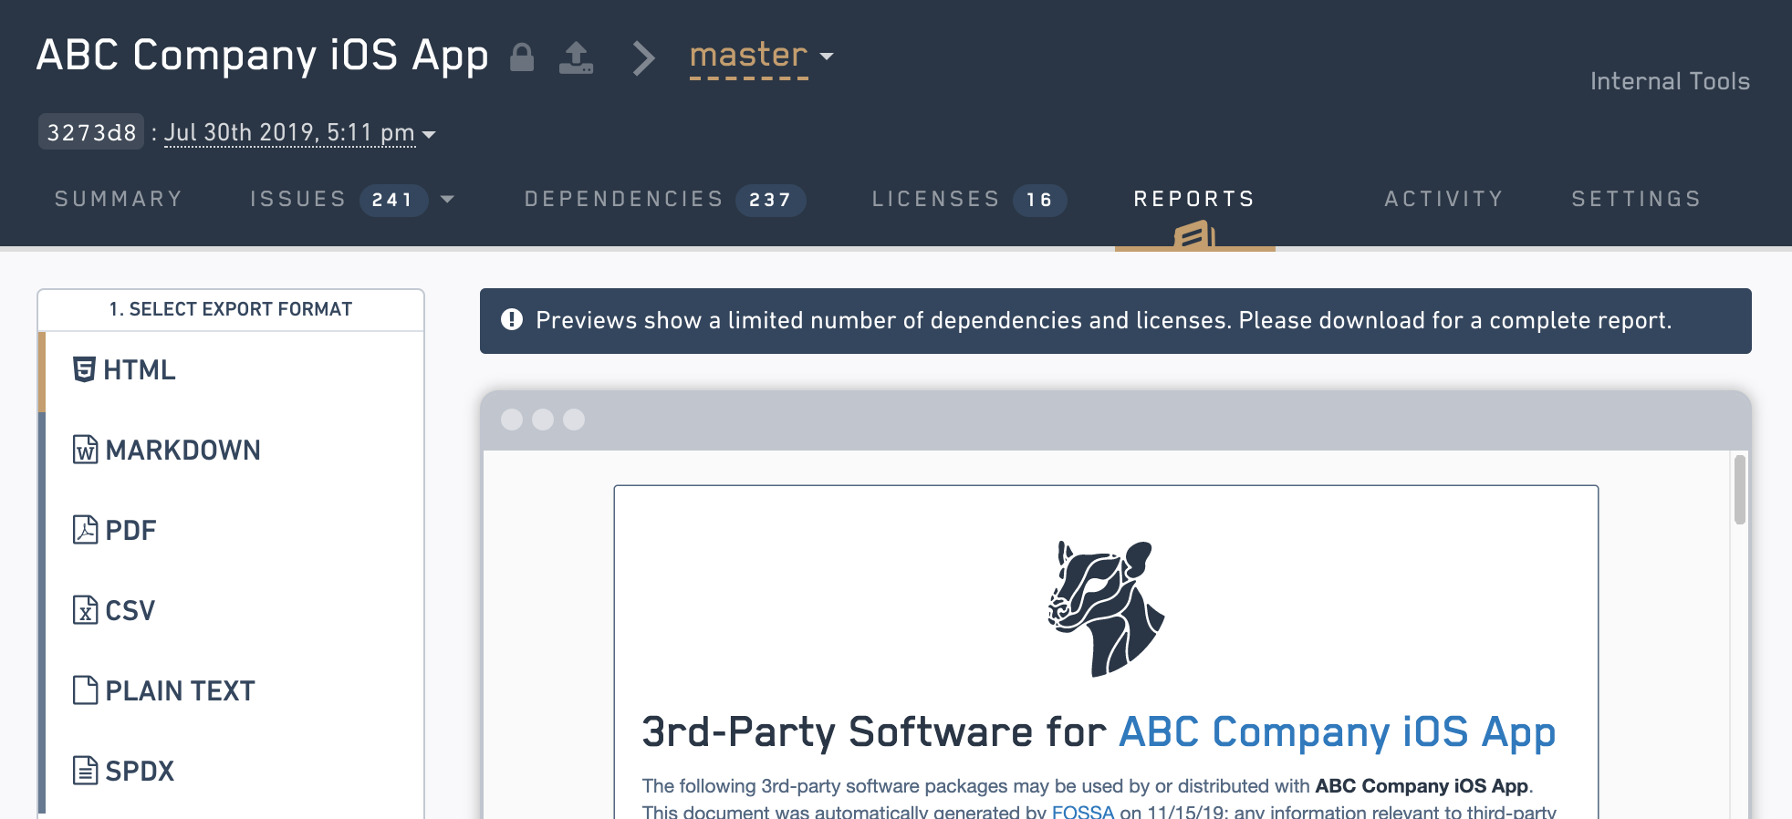Open the Internal Tools link
The image size is (1792, 819).
tap(1670, 81)
